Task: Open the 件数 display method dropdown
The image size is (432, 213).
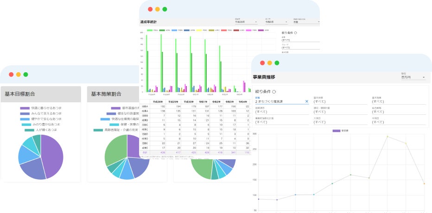Action: [306, 22]
